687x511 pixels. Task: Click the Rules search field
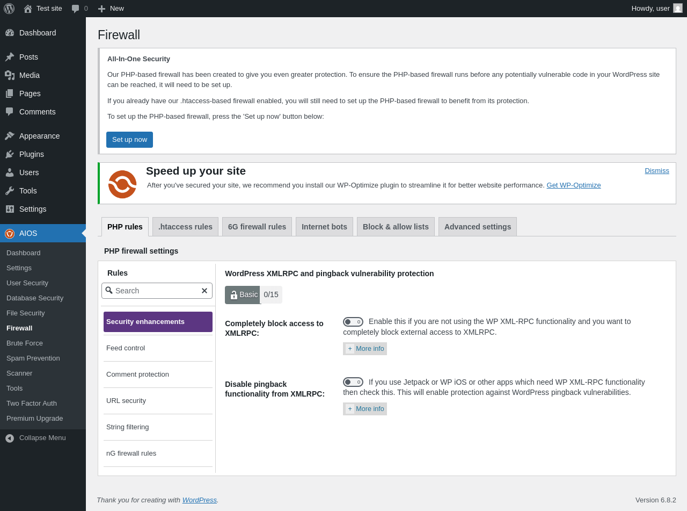click(x=157, y=291)
